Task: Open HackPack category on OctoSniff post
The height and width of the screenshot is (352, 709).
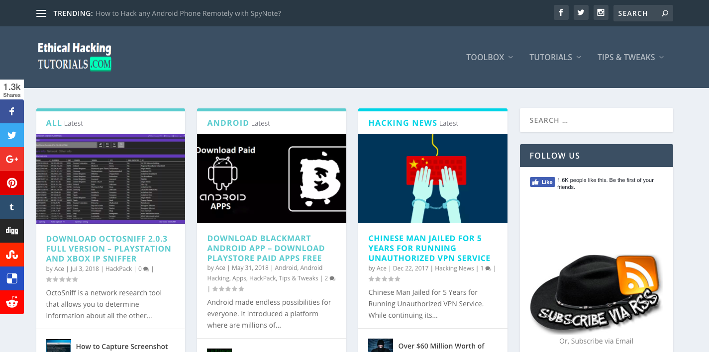Action: pos(119,268)
